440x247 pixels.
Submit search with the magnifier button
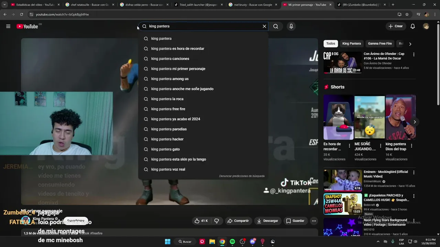click(276, 26)
